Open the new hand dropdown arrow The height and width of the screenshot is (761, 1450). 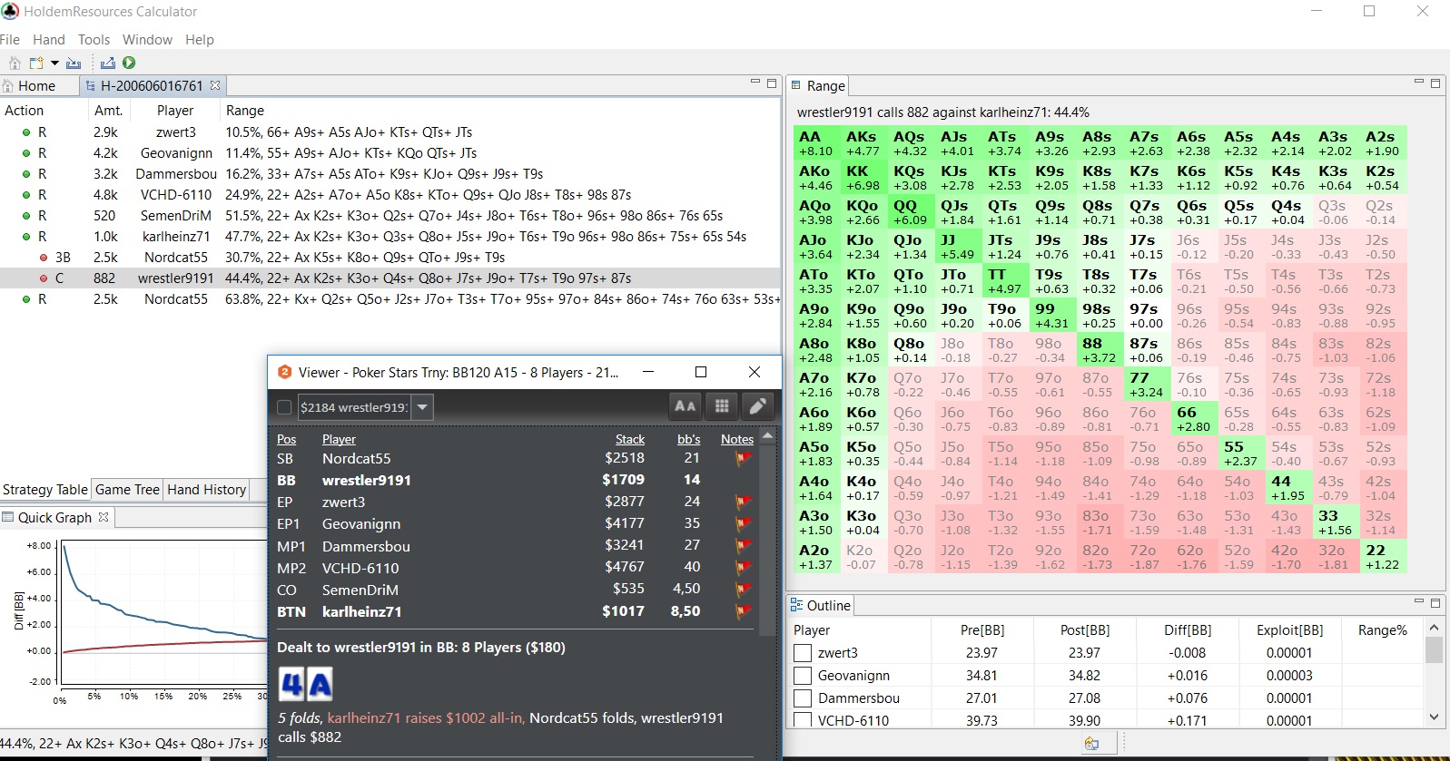tap(54, 63)
